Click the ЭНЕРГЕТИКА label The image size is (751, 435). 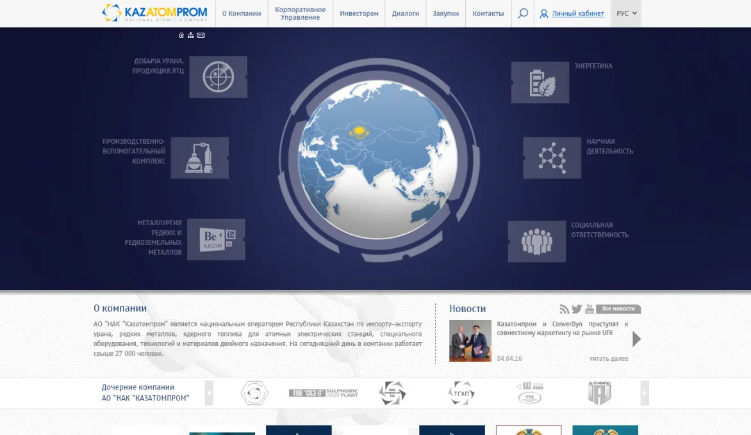593,66
